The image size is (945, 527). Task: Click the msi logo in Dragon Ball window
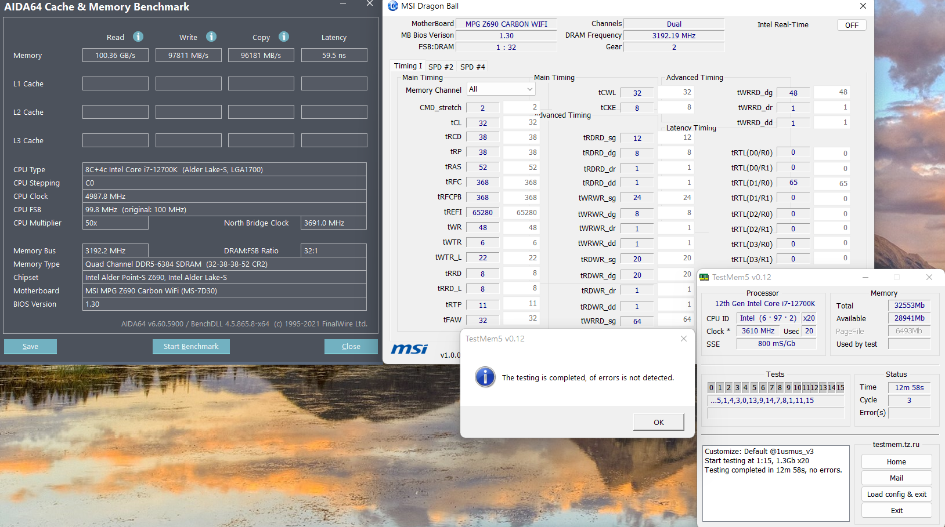point(409,348)
